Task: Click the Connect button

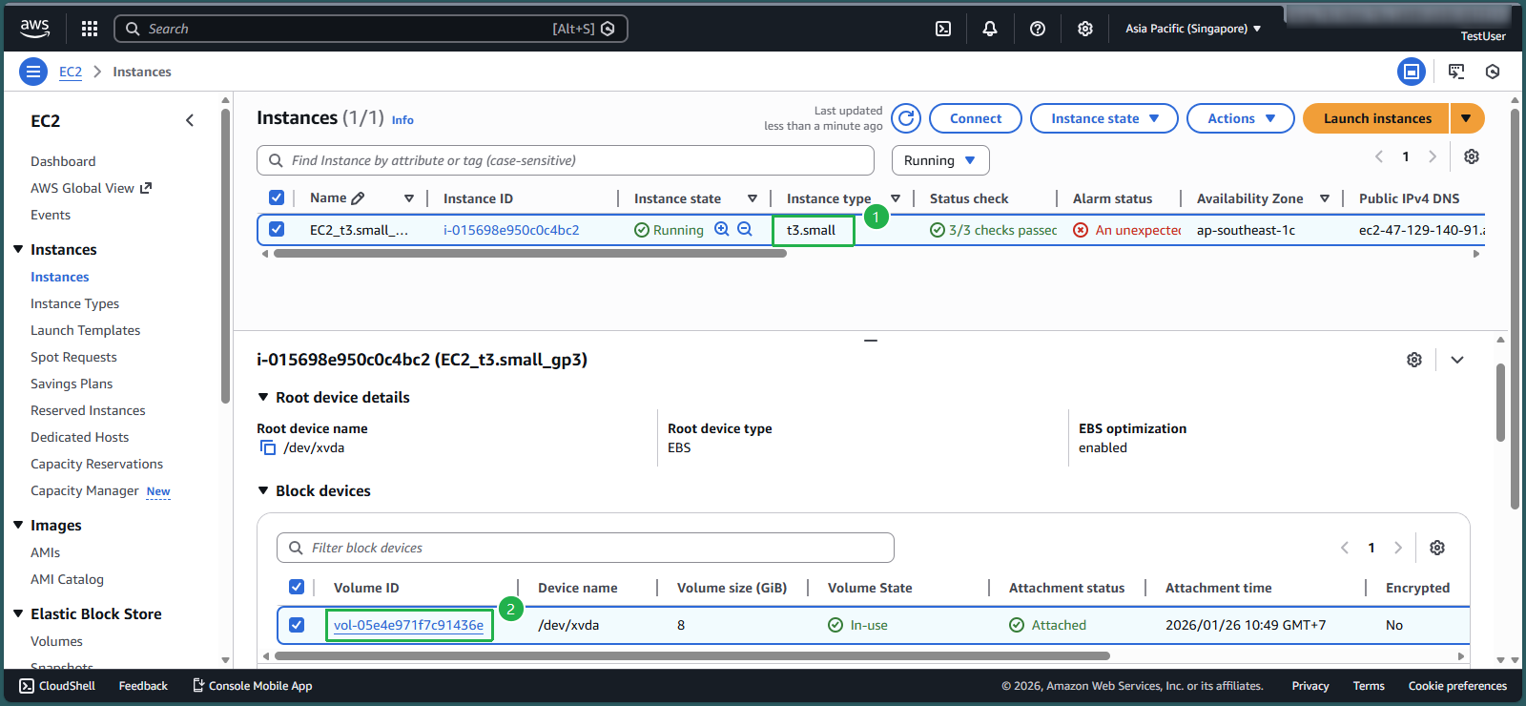Action: click(x=976, y=118)
